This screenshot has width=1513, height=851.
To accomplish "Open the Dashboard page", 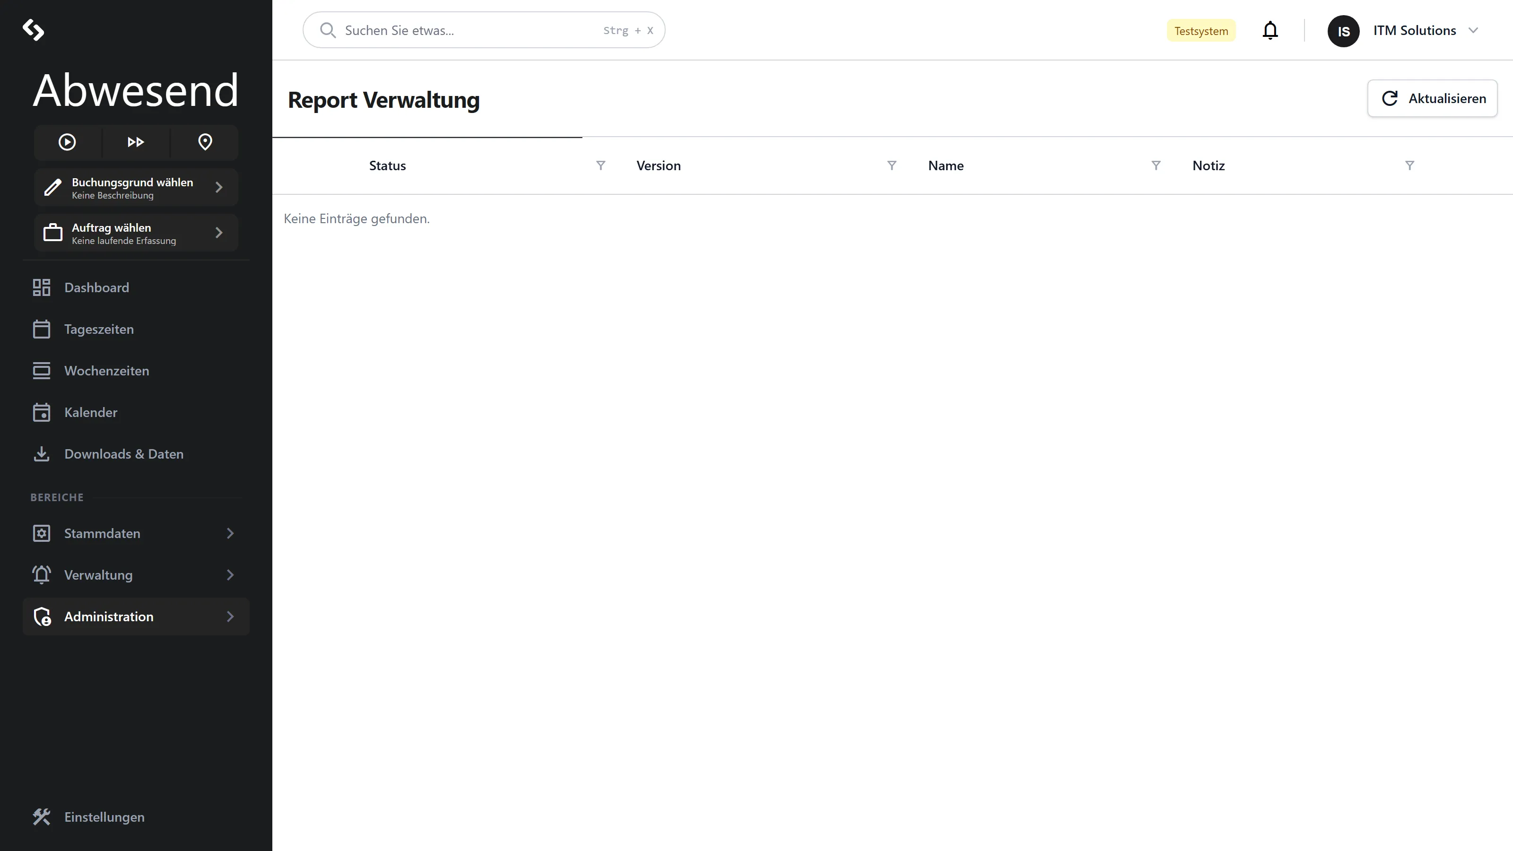I will [136, 288].
